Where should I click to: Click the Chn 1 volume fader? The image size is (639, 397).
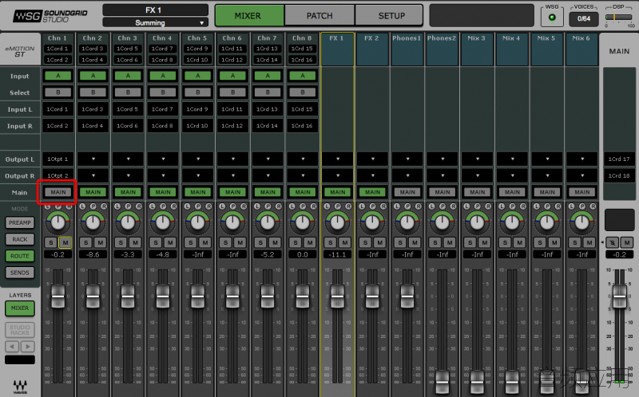coord(58,296)
